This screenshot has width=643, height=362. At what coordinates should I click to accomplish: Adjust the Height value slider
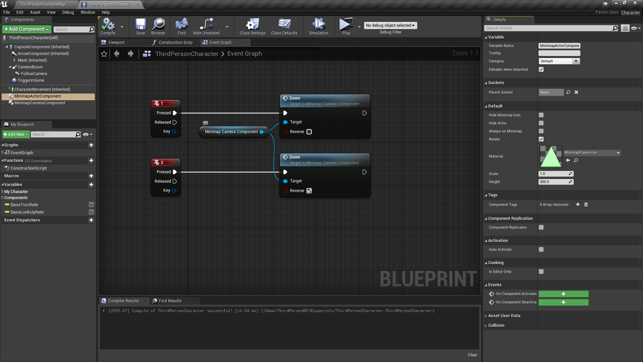556,182
